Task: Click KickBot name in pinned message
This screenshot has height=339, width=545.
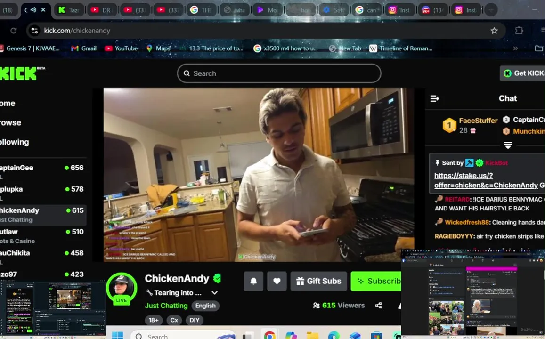Action: tap(496, 163)
